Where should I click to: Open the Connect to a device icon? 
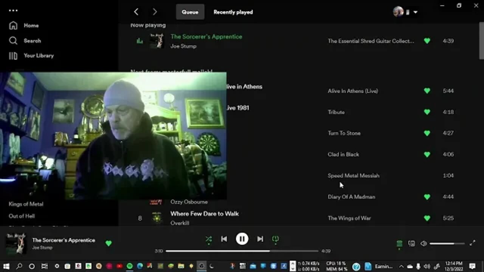pyautogui.click(x=412, y=244)
